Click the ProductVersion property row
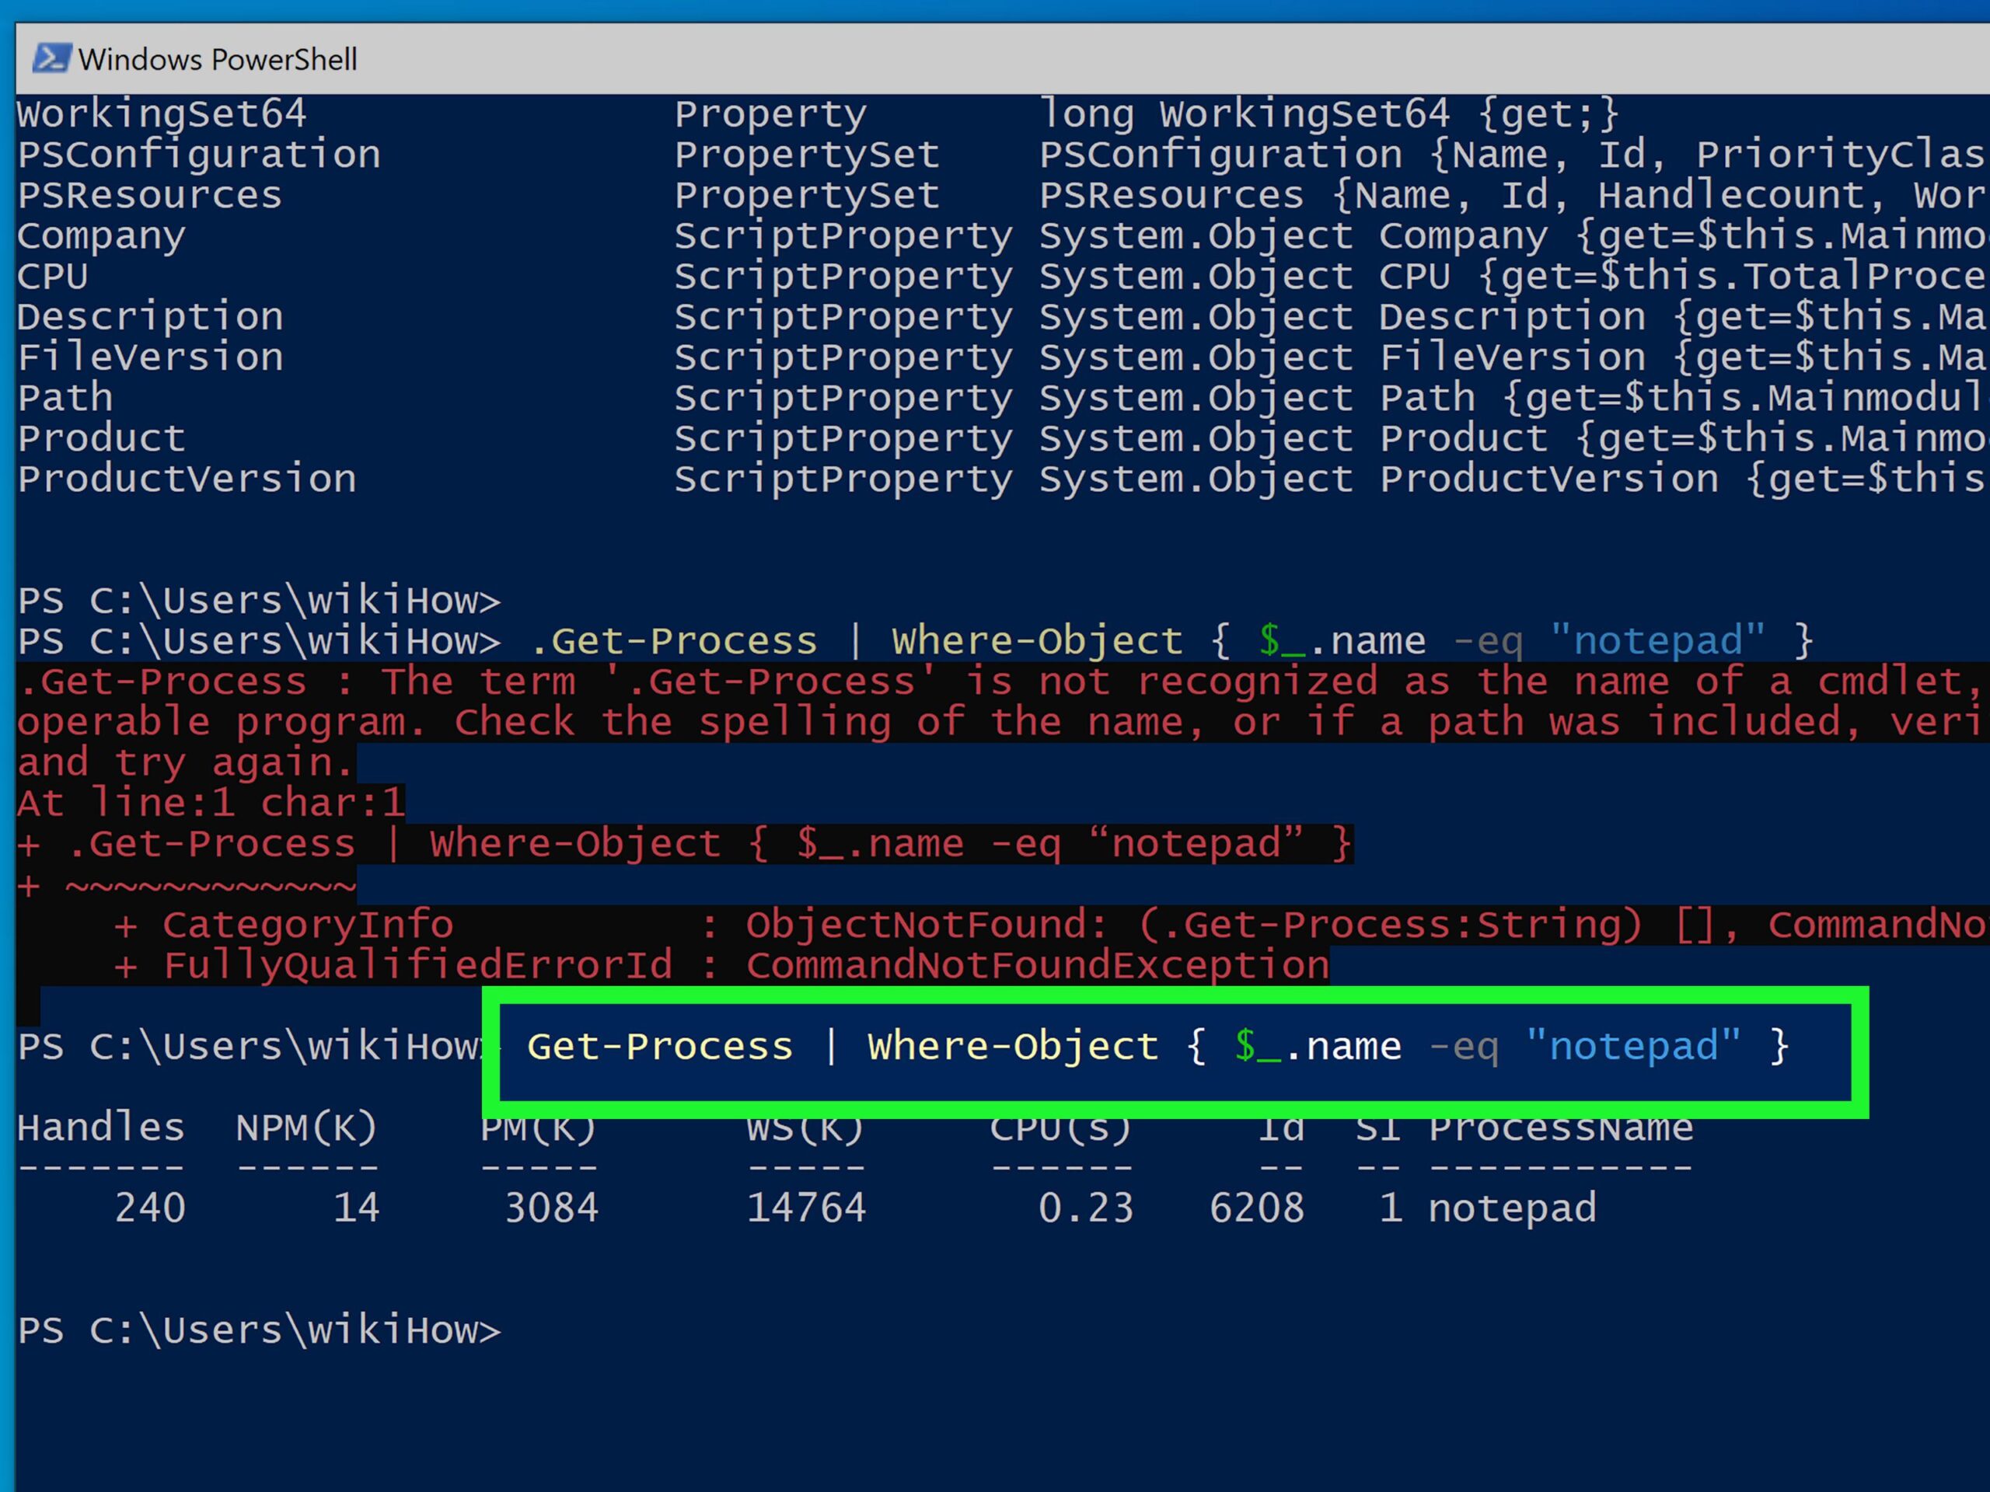 pos(187,479)
